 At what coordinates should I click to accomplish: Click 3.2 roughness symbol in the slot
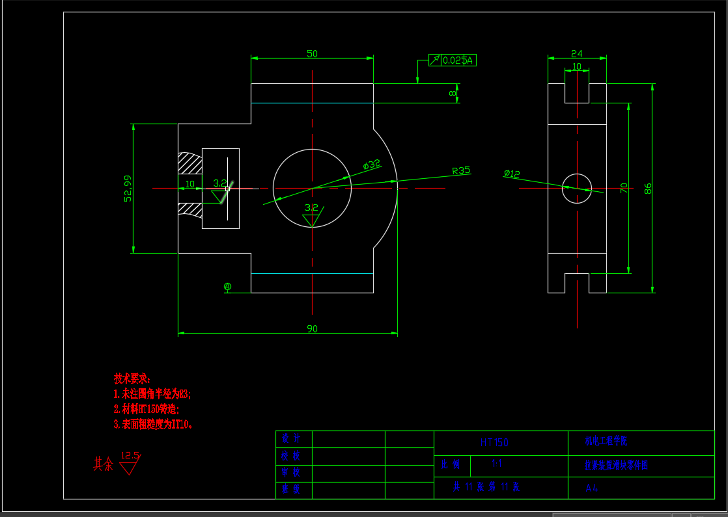pyautogui.click(x=221, y=190)
